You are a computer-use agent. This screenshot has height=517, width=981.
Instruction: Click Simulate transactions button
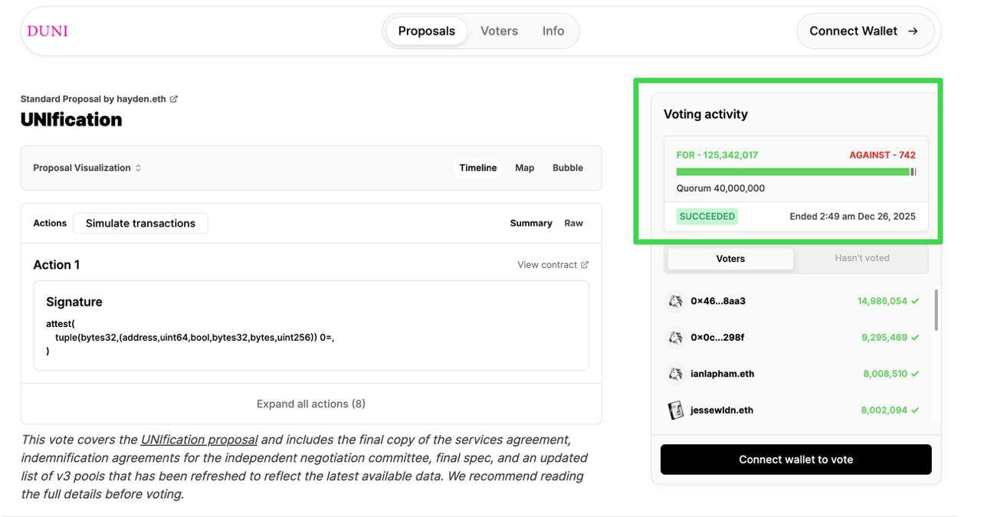(x=140, y=223)
